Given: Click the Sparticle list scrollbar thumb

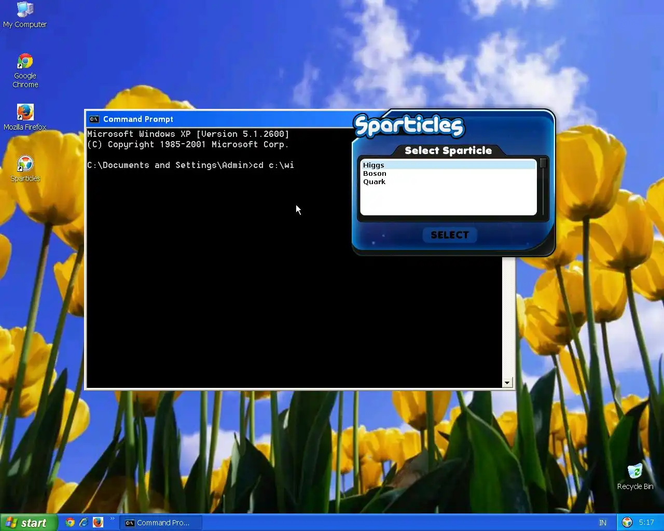Looking at the screenshot, I should (x=543, y=163).
